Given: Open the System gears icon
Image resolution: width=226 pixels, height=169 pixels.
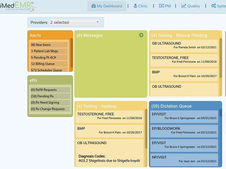Looking at the screenshot, I should pyautogui.click(x=214, y=6).
